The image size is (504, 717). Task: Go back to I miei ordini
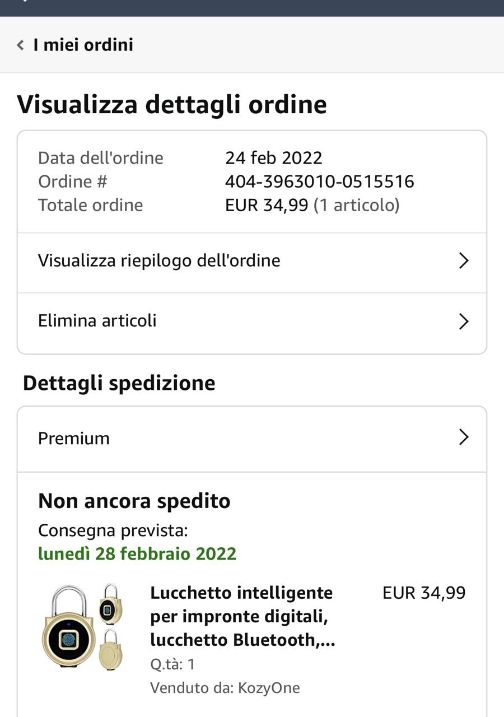click(83, 45)
